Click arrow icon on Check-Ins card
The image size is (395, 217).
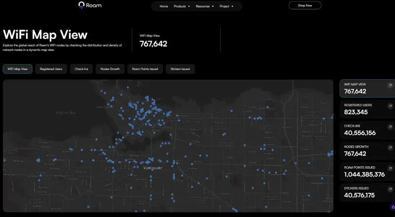[389, 126]
